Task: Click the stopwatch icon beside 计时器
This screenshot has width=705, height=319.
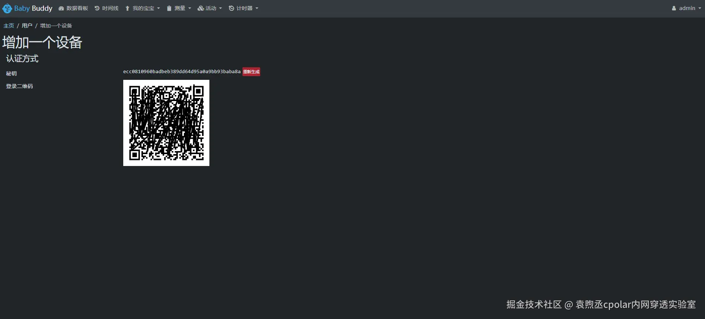Action: [231, 8]
